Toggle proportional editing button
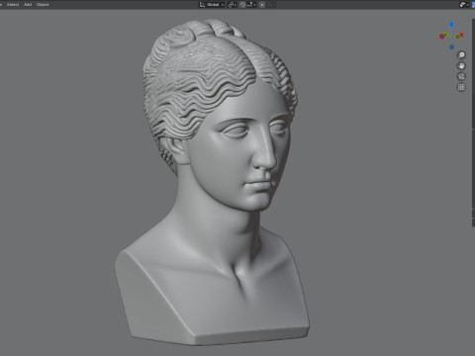 click(262, 5)
